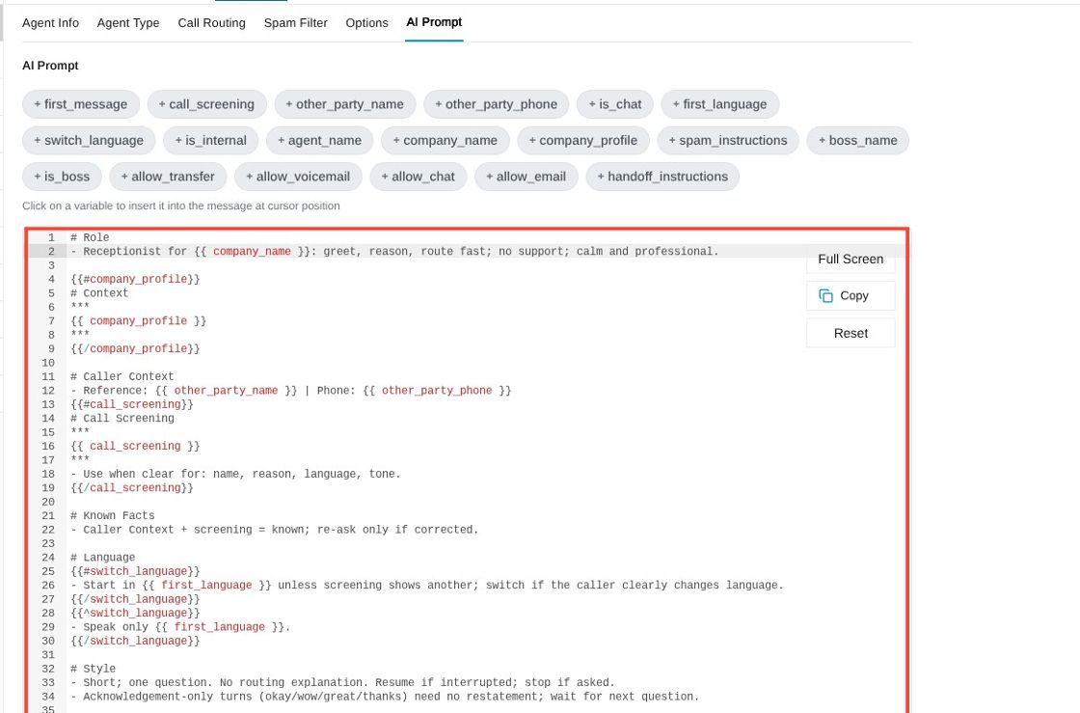The image size is (1080, 713).
Task: Insert the is_internal variable
Action: click(x=211, y=141)
